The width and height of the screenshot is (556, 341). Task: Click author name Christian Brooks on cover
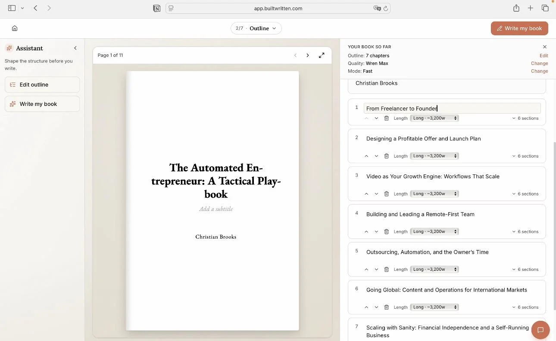coord(216,237)
